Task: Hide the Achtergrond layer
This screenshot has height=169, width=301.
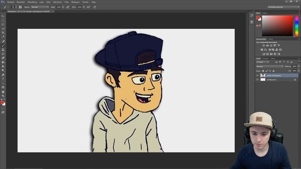Action: tap(258, 80)
